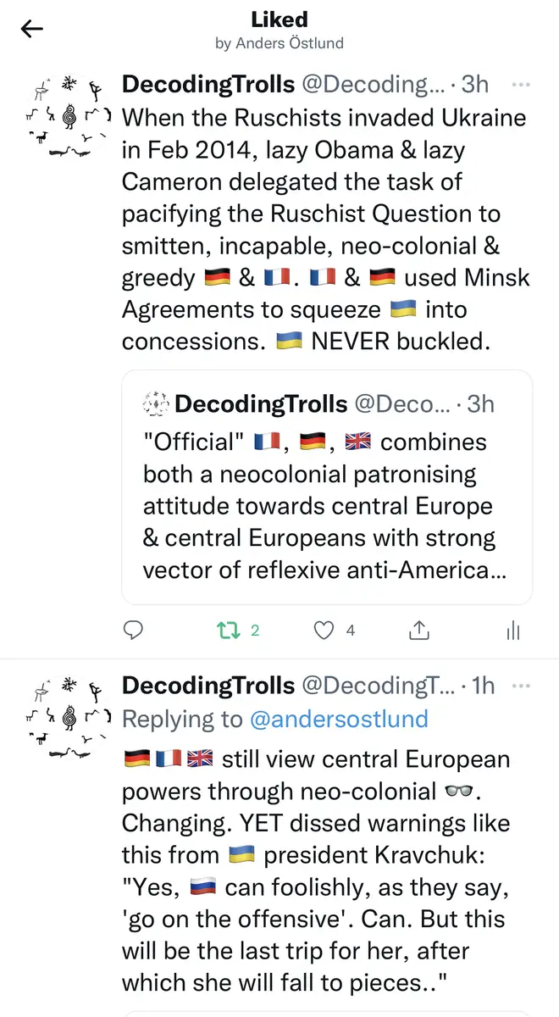Image resolution: width=559 pixels, height=1017 pixels.
Task: Open more options on the first tweet
Action: [522, 84]
